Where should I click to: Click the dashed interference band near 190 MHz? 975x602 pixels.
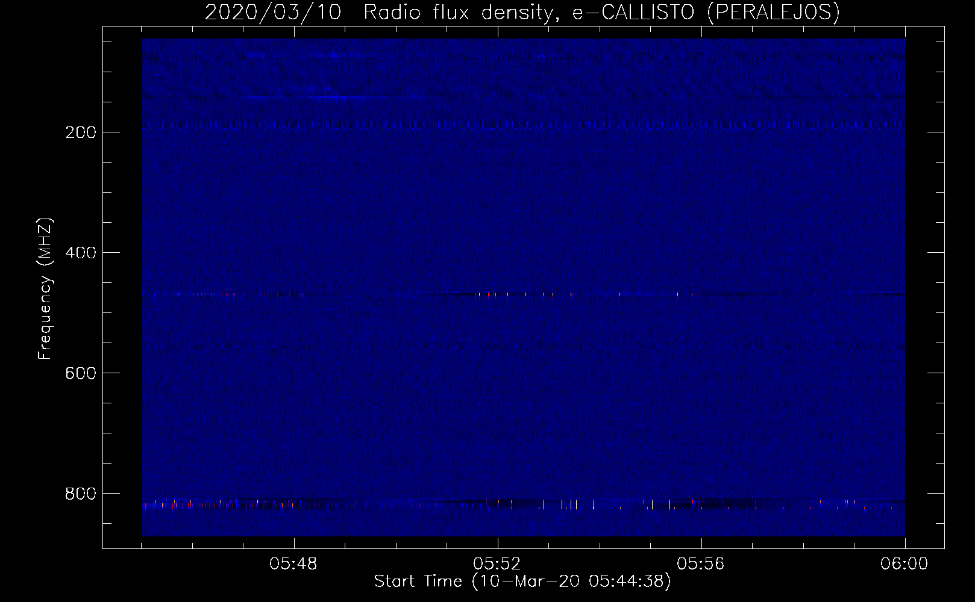[523, 125]
